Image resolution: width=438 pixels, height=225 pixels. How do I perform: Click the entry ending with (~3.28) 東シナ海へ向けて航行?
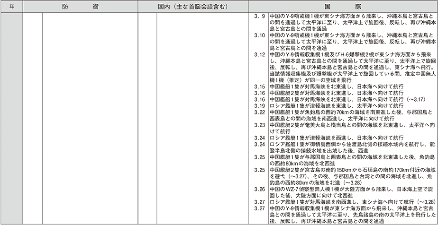(353, 202)
